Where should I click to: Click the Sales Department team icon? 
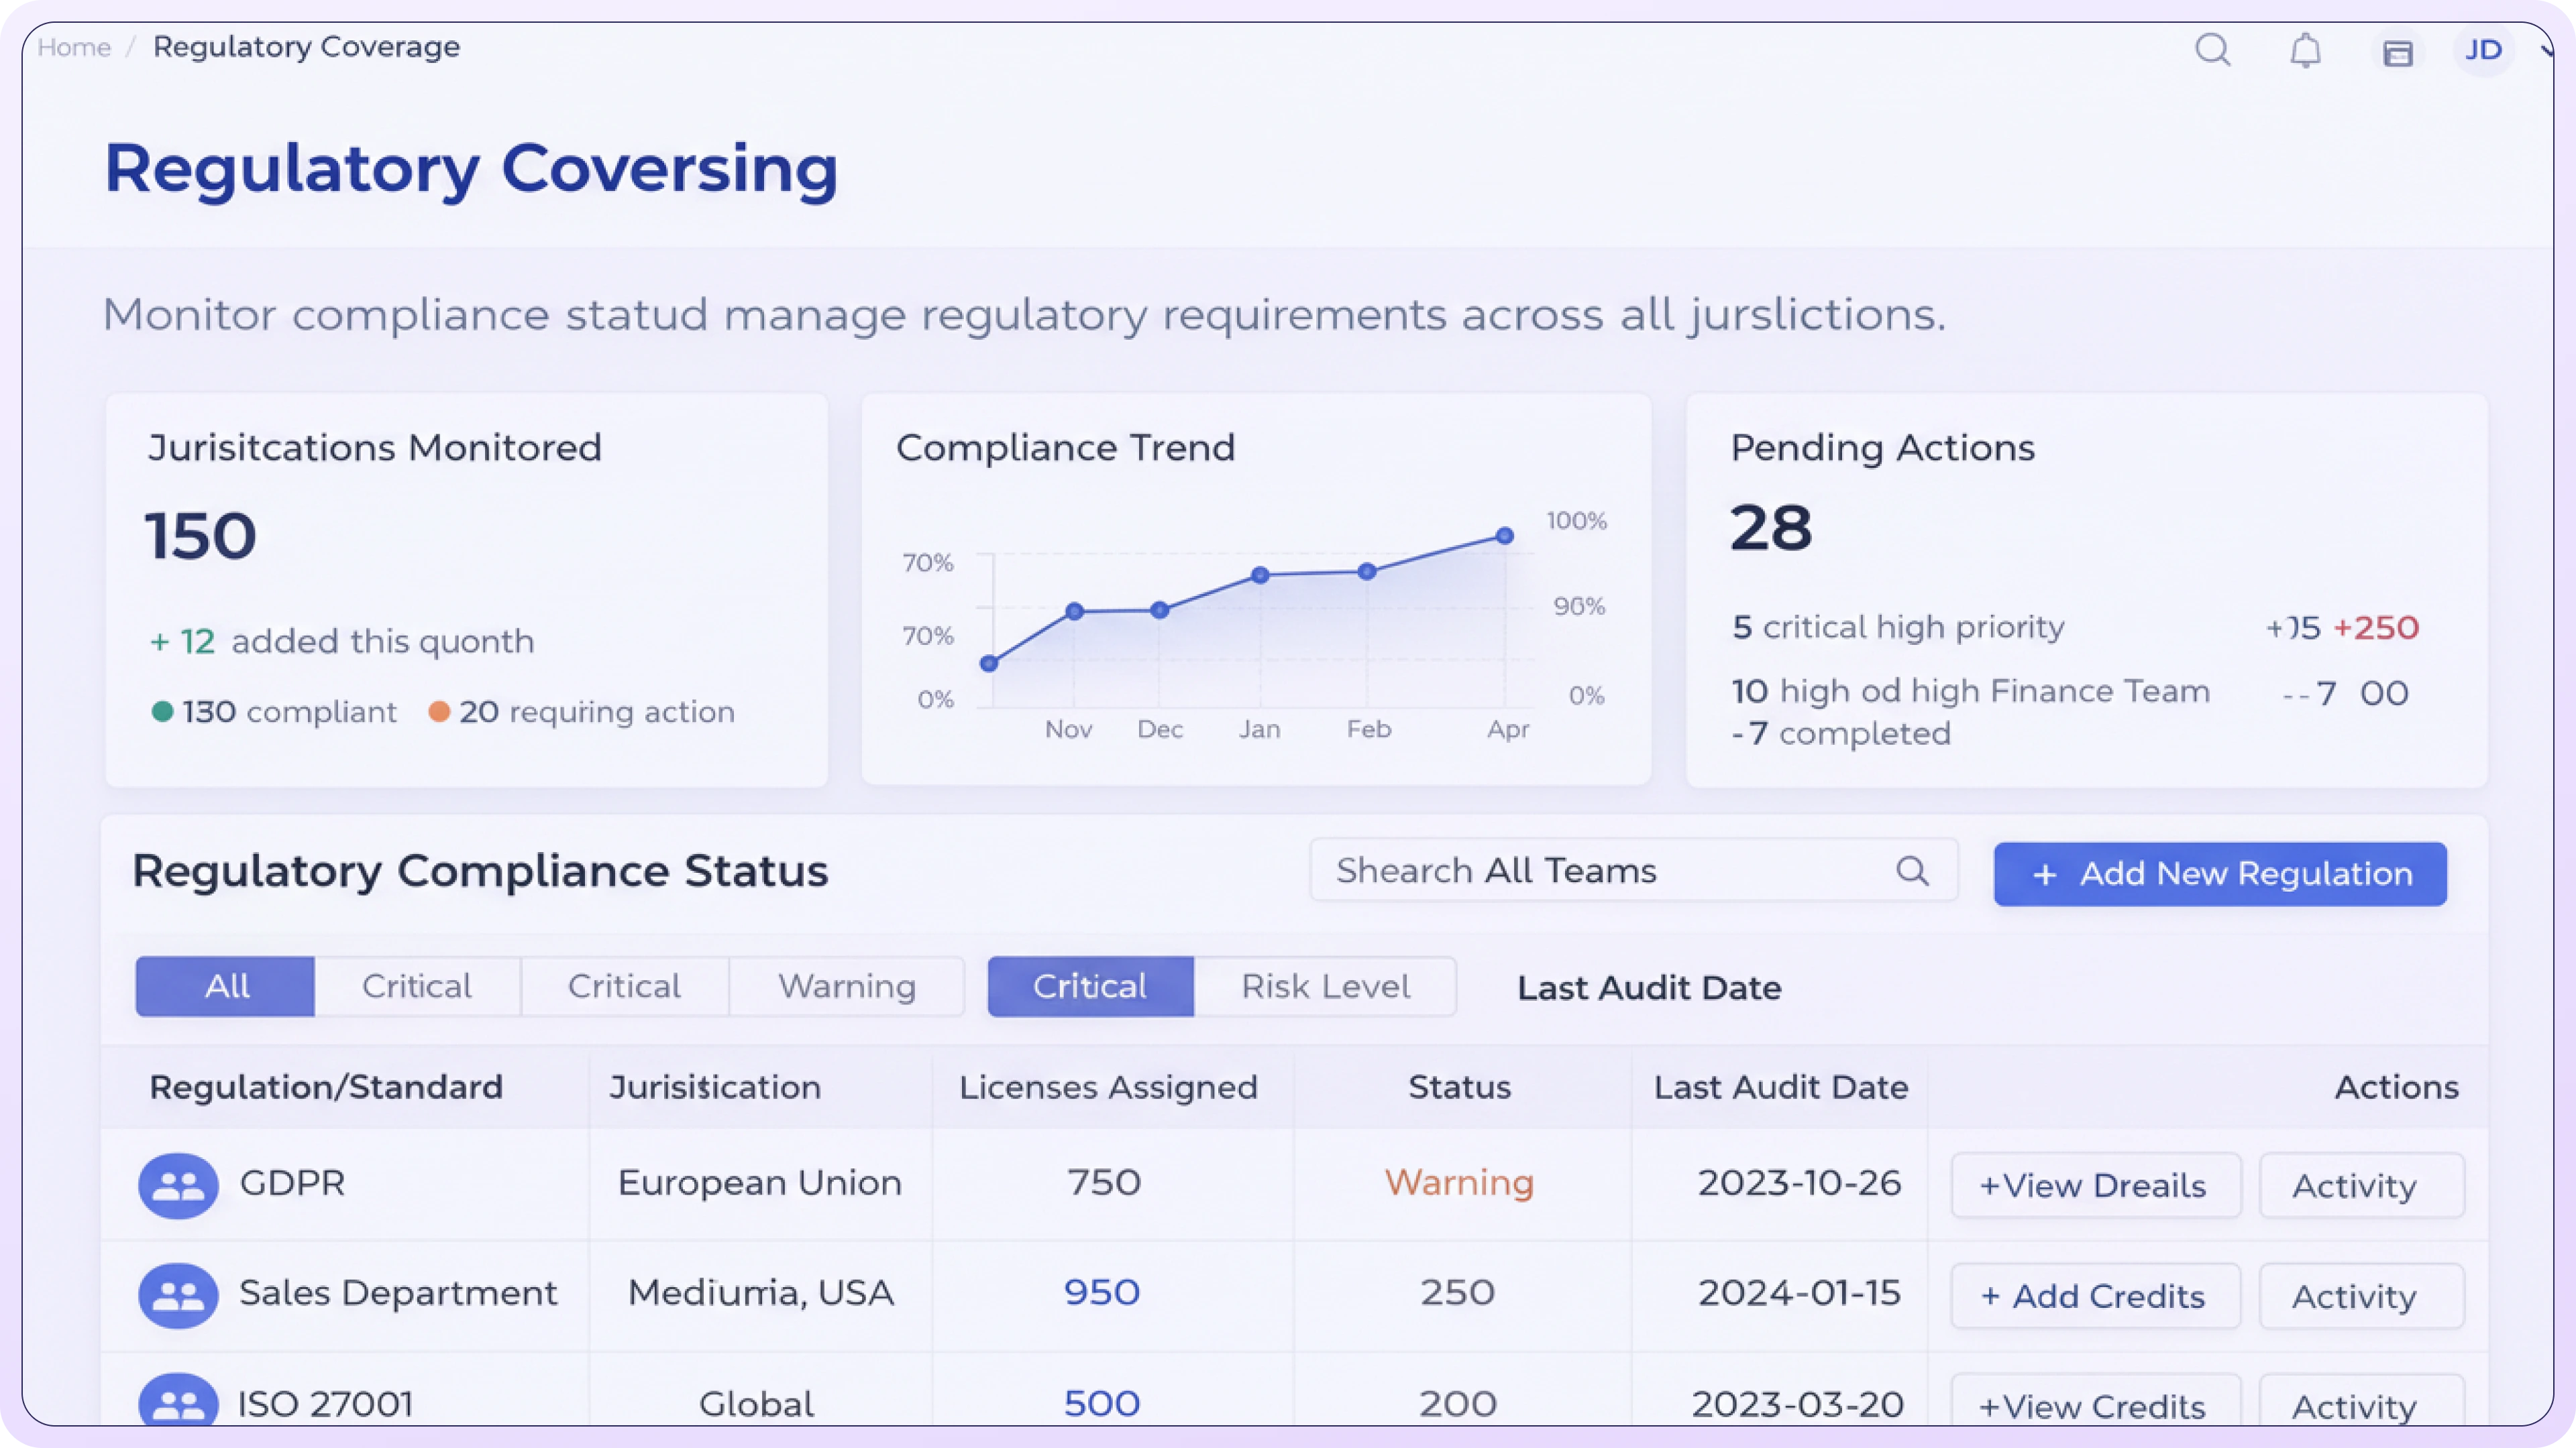tap(178, 1295)
